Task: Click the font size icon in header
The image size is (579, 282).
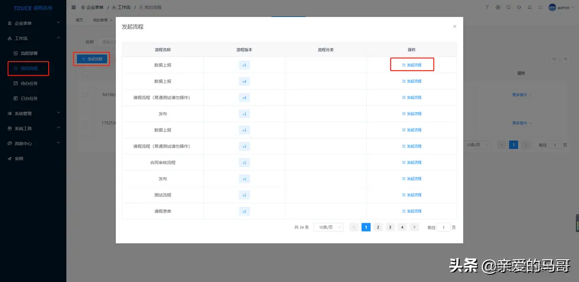Action: click(x=487, y=7)
